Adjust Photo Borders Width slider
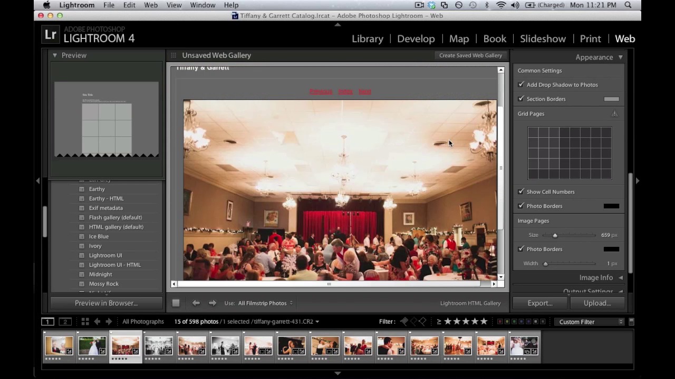The height and width of the screenshot is (379, 675). click(545, 264)
